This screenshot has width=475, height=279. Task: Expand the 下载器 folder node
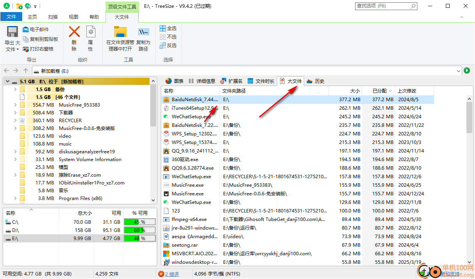click(15, 113)
